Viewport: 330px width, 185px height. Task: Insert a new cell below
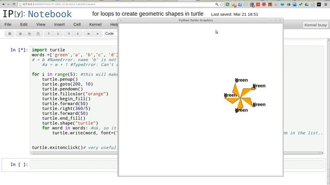point(78,34)
